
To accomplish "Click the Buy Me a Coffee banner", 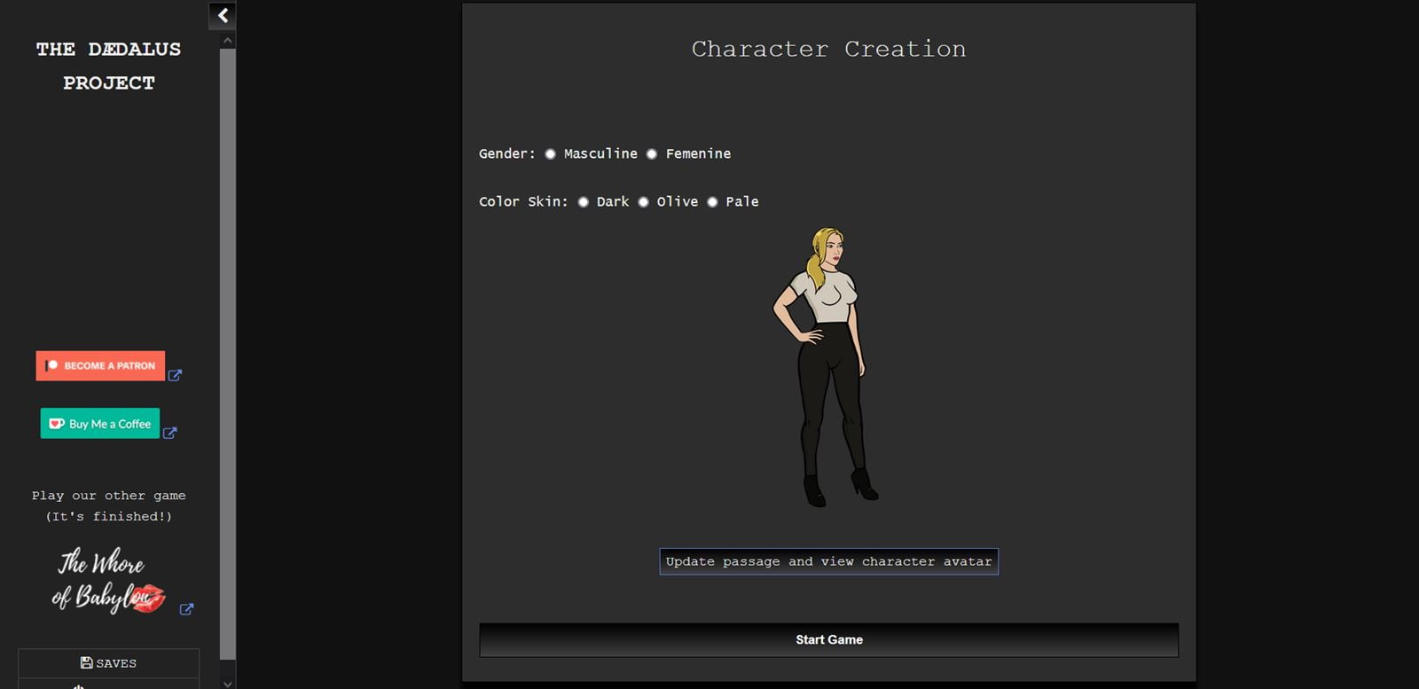I will [x=100, y=423].
